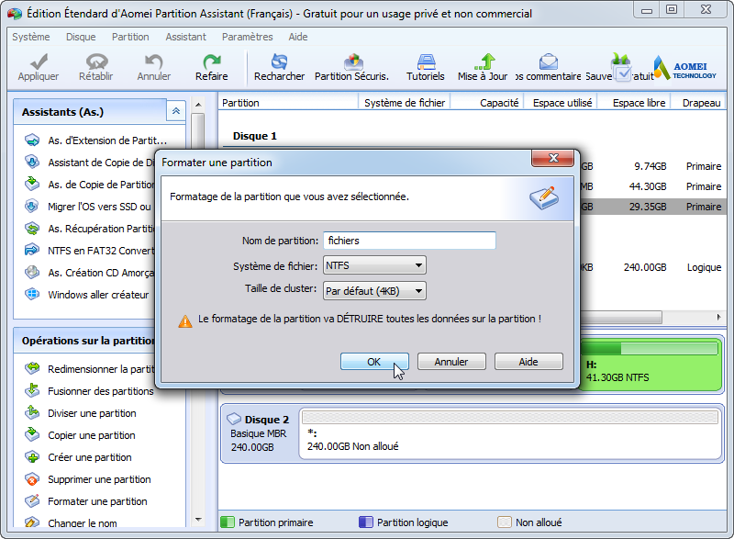The width and height of the screenshot is (734, 539).
Task: Open NTFS en FAT32 Converter
Action: [90, 251]
